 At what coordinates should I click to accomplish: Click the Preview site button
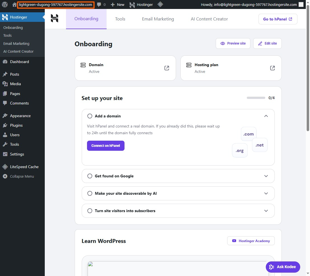(233, 43)
